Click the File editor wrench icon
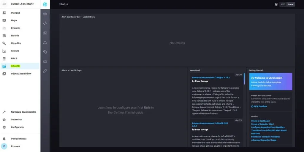The width and height of the screenshot is (304, 152). pyautogui.click(x=4, y=43)
